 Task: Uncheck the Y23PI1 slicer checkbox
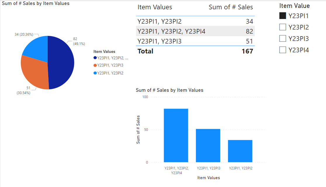(282, 16)
